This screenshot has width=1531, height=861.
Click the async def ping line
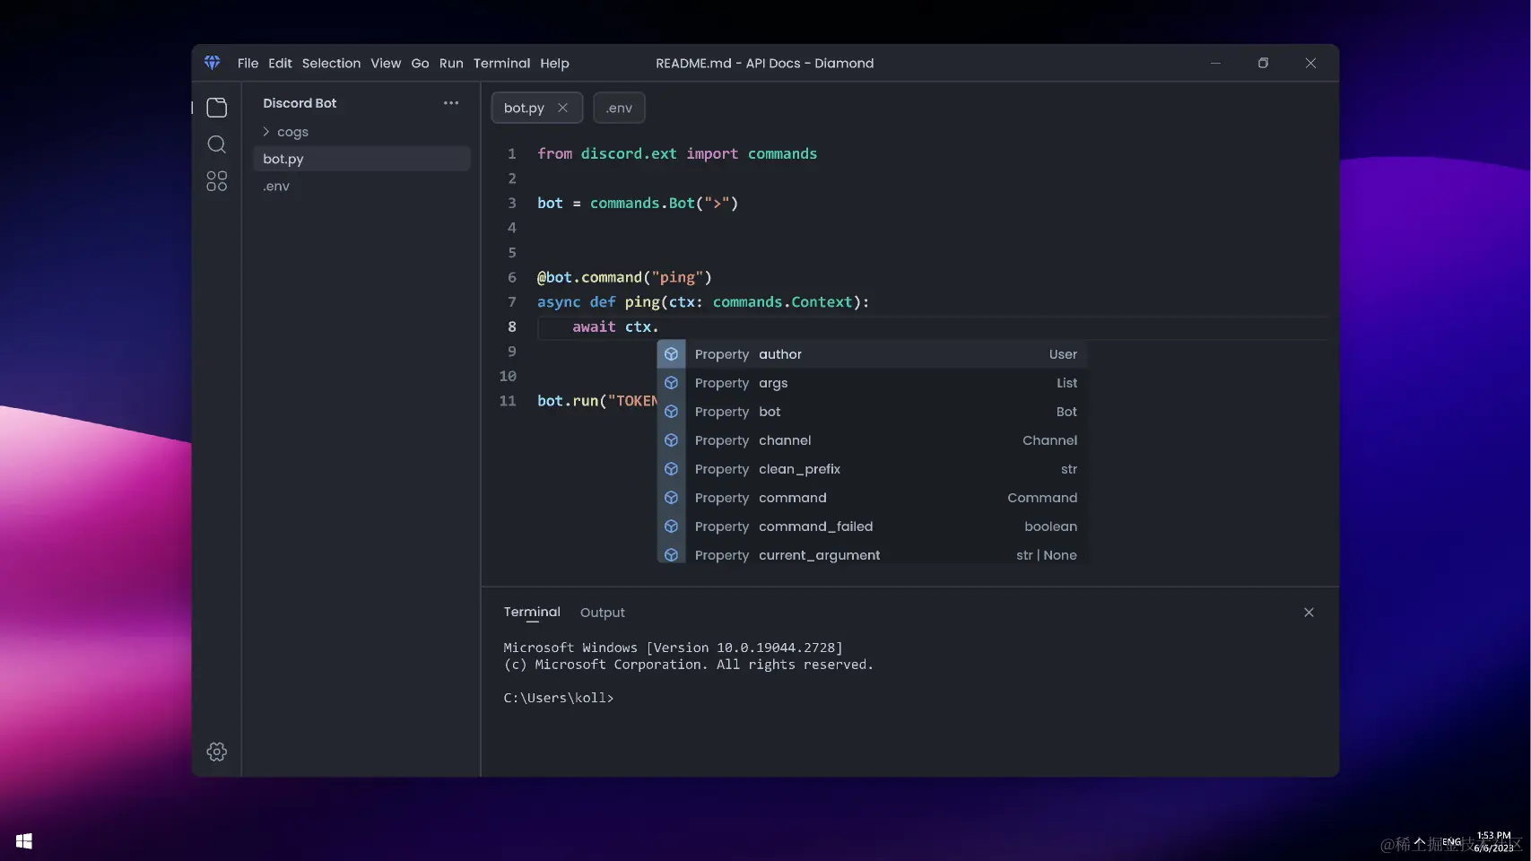(x=703, y=302)
